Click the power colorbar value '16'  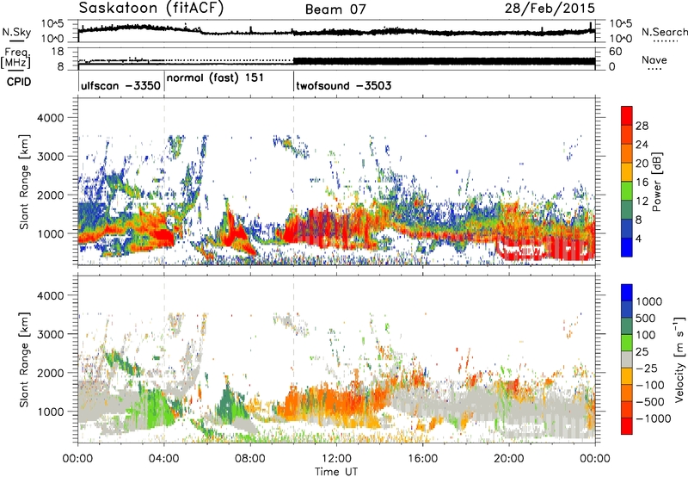[642, 183]
